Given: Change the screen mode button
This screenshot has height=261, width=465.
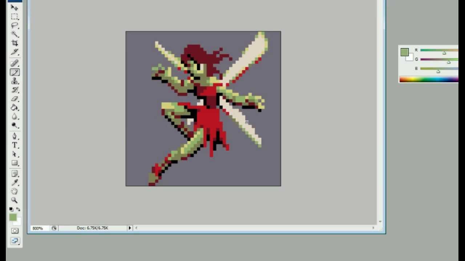Looking at the screenshot, I should pyautogui.click(x=15, y=240).
